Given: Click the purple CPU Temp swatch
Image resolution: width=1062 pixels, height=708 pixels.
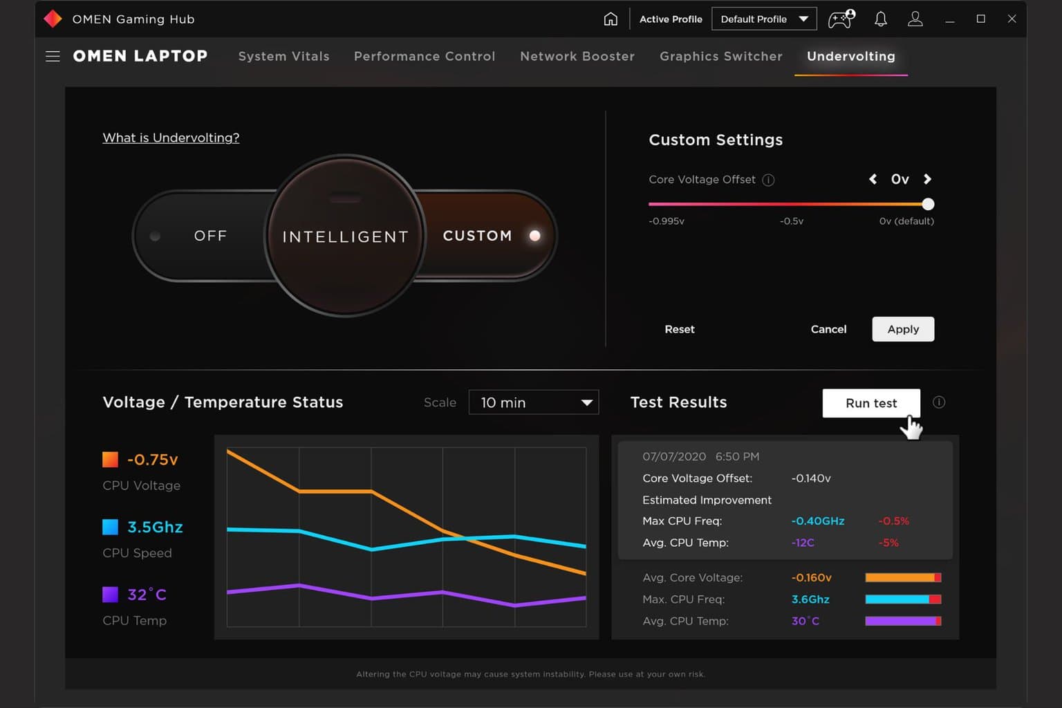Looking at the screenshot, I should [110, 595].
